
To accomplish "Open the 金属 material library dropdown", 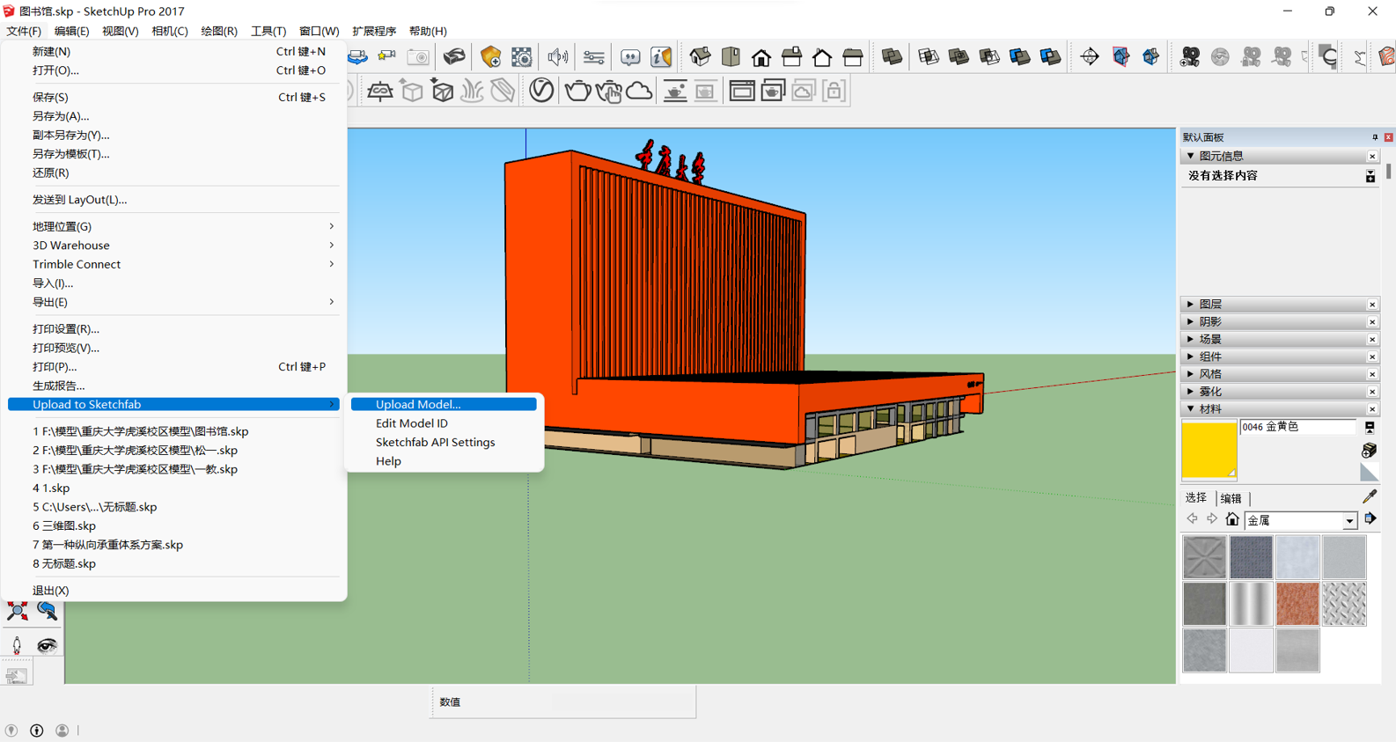I will point(1349,521).
